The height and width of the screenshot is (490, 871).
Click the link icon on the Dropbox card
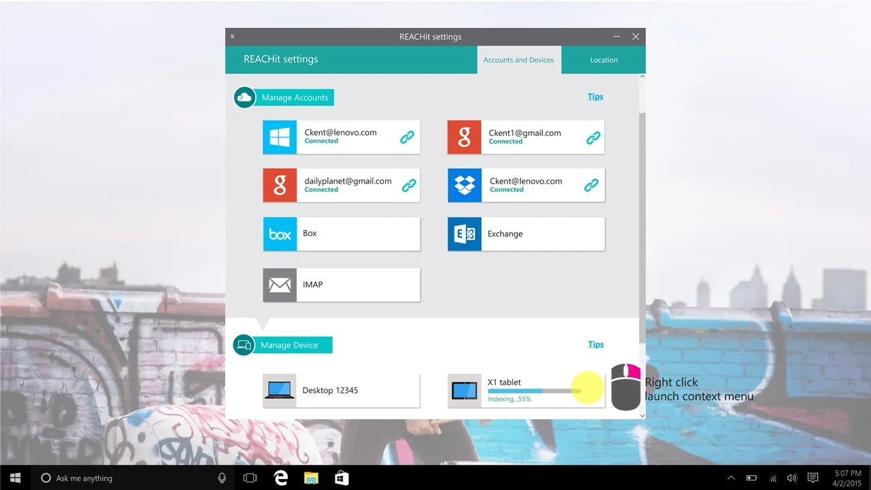click(x=591, y=185)
